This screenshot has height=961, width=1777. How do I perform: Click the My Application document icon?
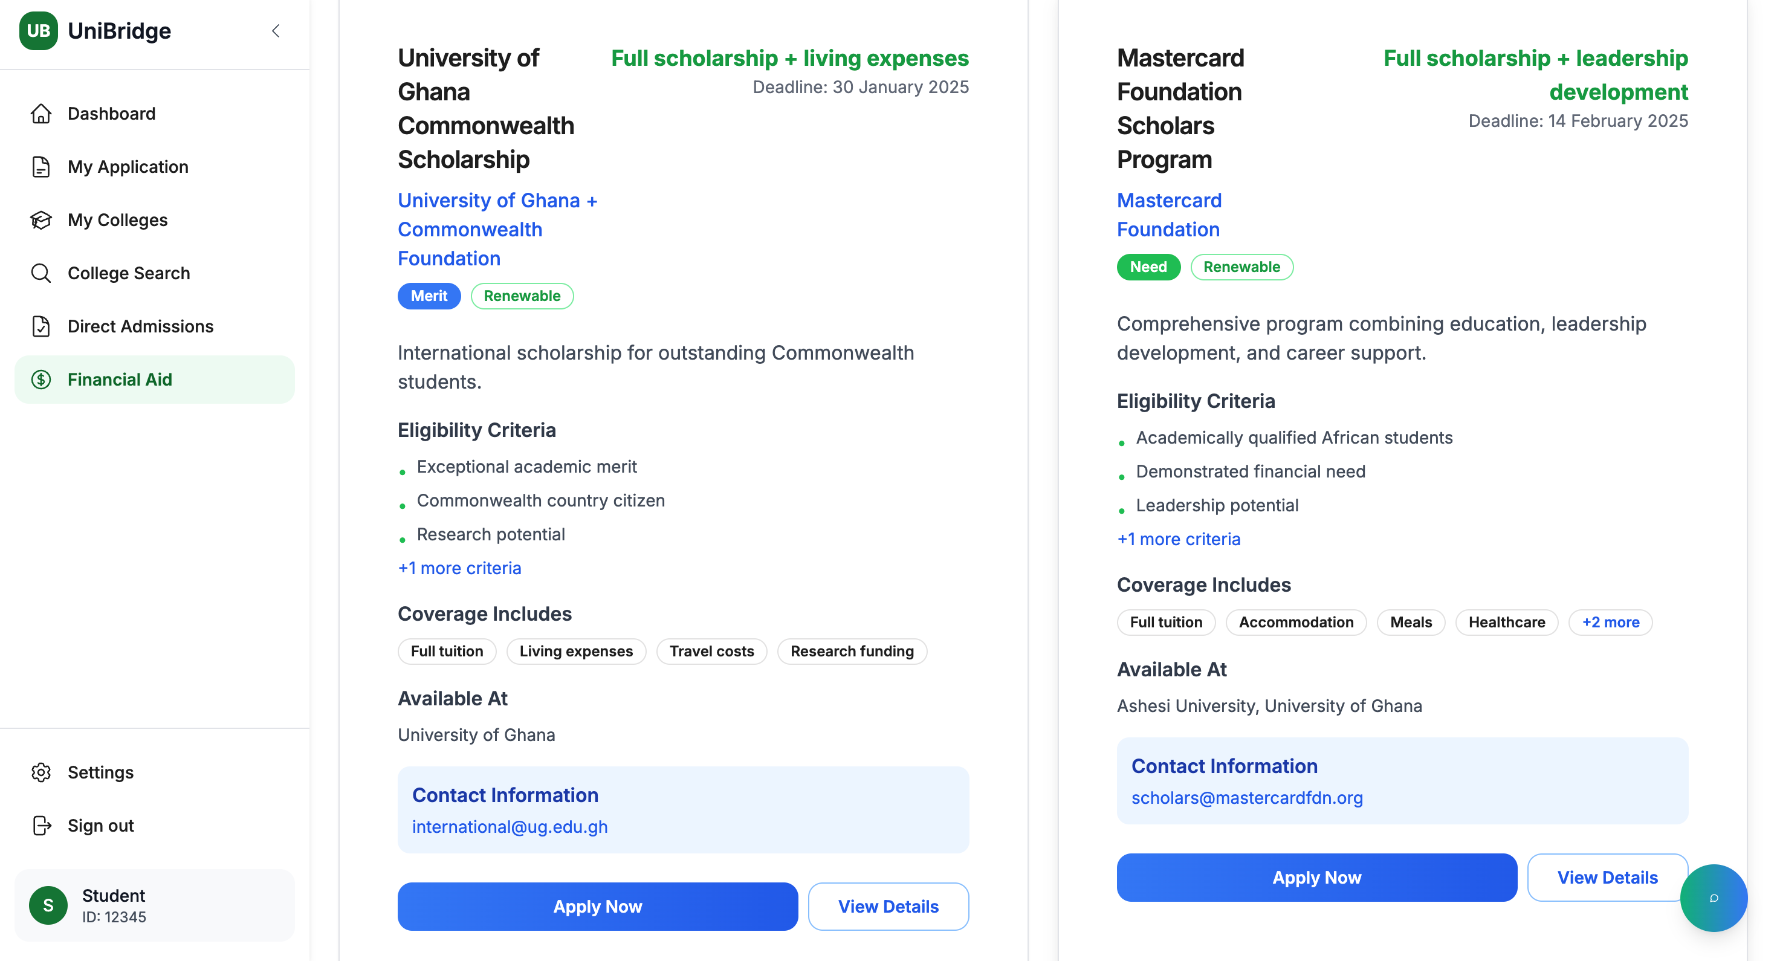click(41, 167)
